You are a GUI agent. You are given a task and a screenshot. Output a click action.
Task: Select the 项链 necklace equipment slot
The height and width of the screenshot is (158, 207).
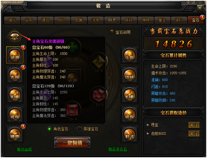(x=129, y=75)
